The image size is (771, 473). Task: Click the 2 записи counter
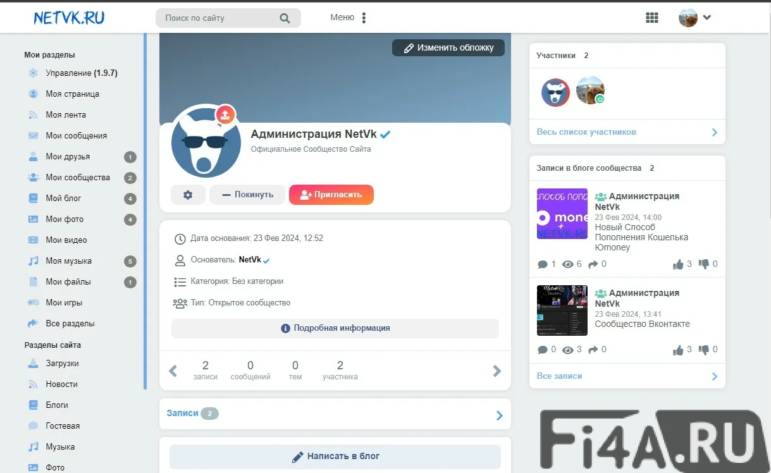tap(206, 371)
